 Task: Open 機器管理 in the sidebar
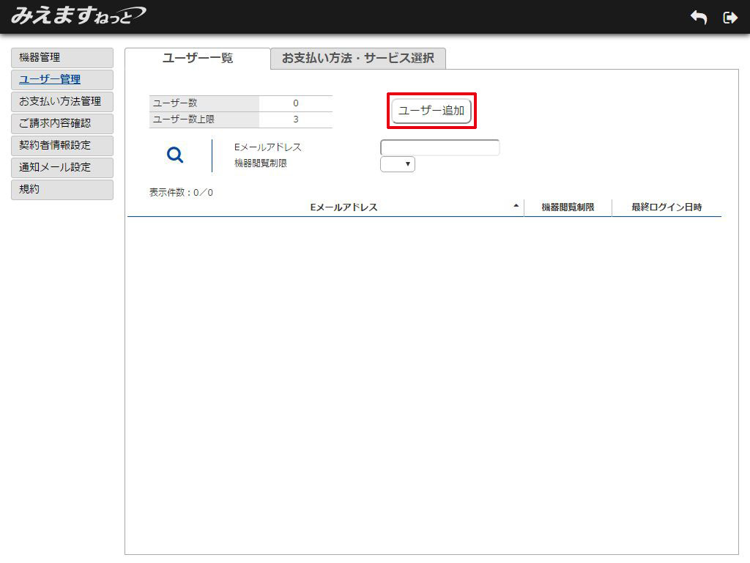(62, 58)
